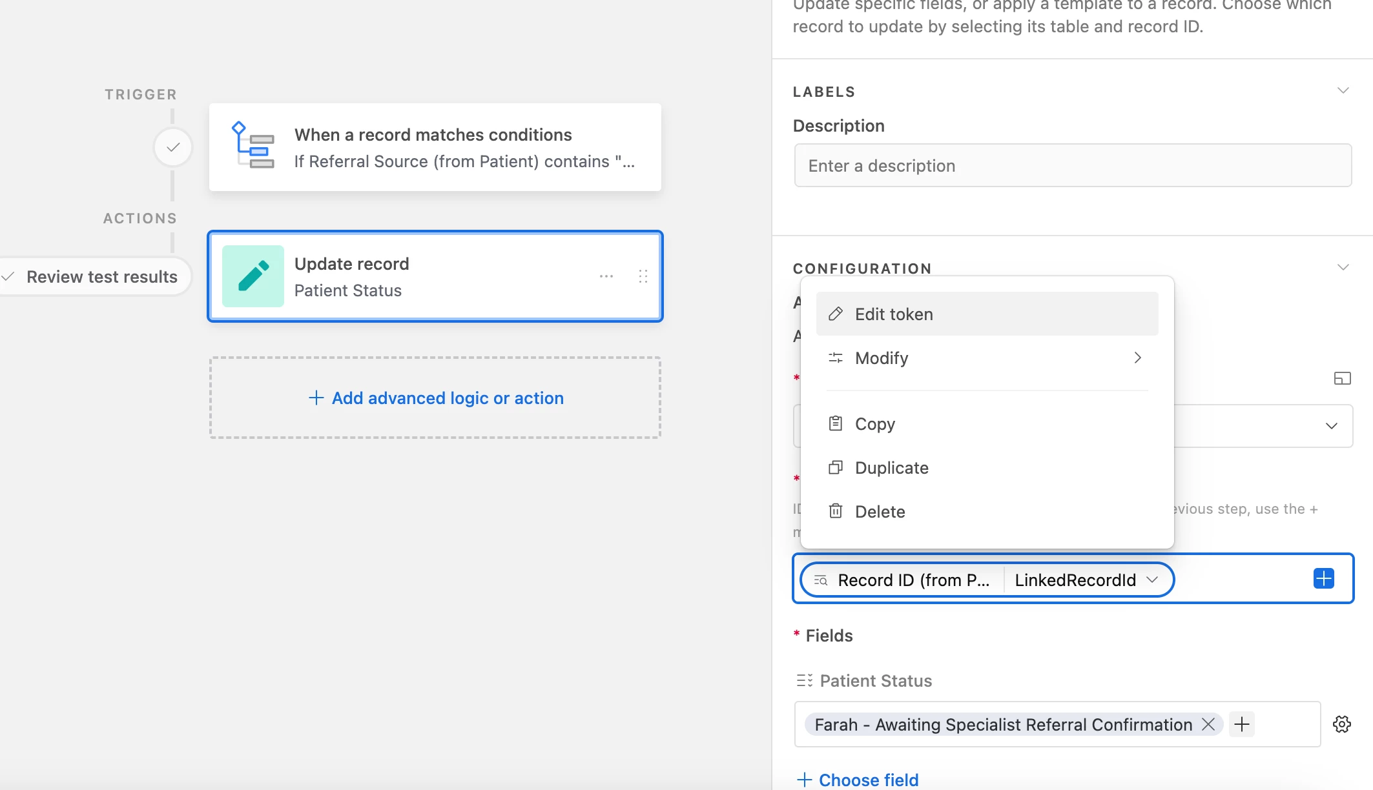The image size is (1373, 790).
Task: Click the plus button beside the Patient Status token
Action: (x=1241, y=724)
